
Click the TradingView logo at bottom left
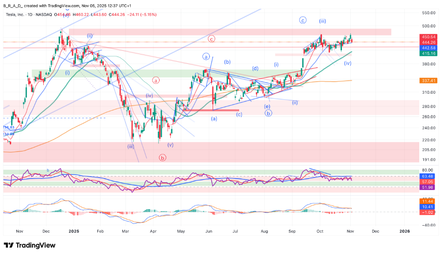click(29, 245)
